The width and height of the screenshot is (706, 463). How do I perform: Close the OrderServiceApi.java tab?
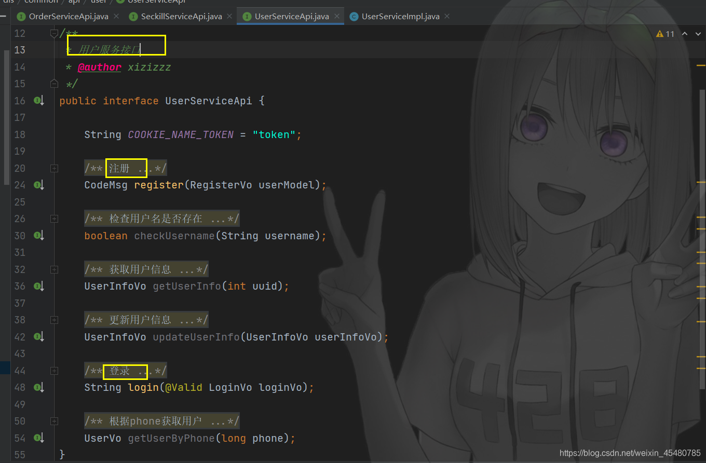click(x=116, y=17)
